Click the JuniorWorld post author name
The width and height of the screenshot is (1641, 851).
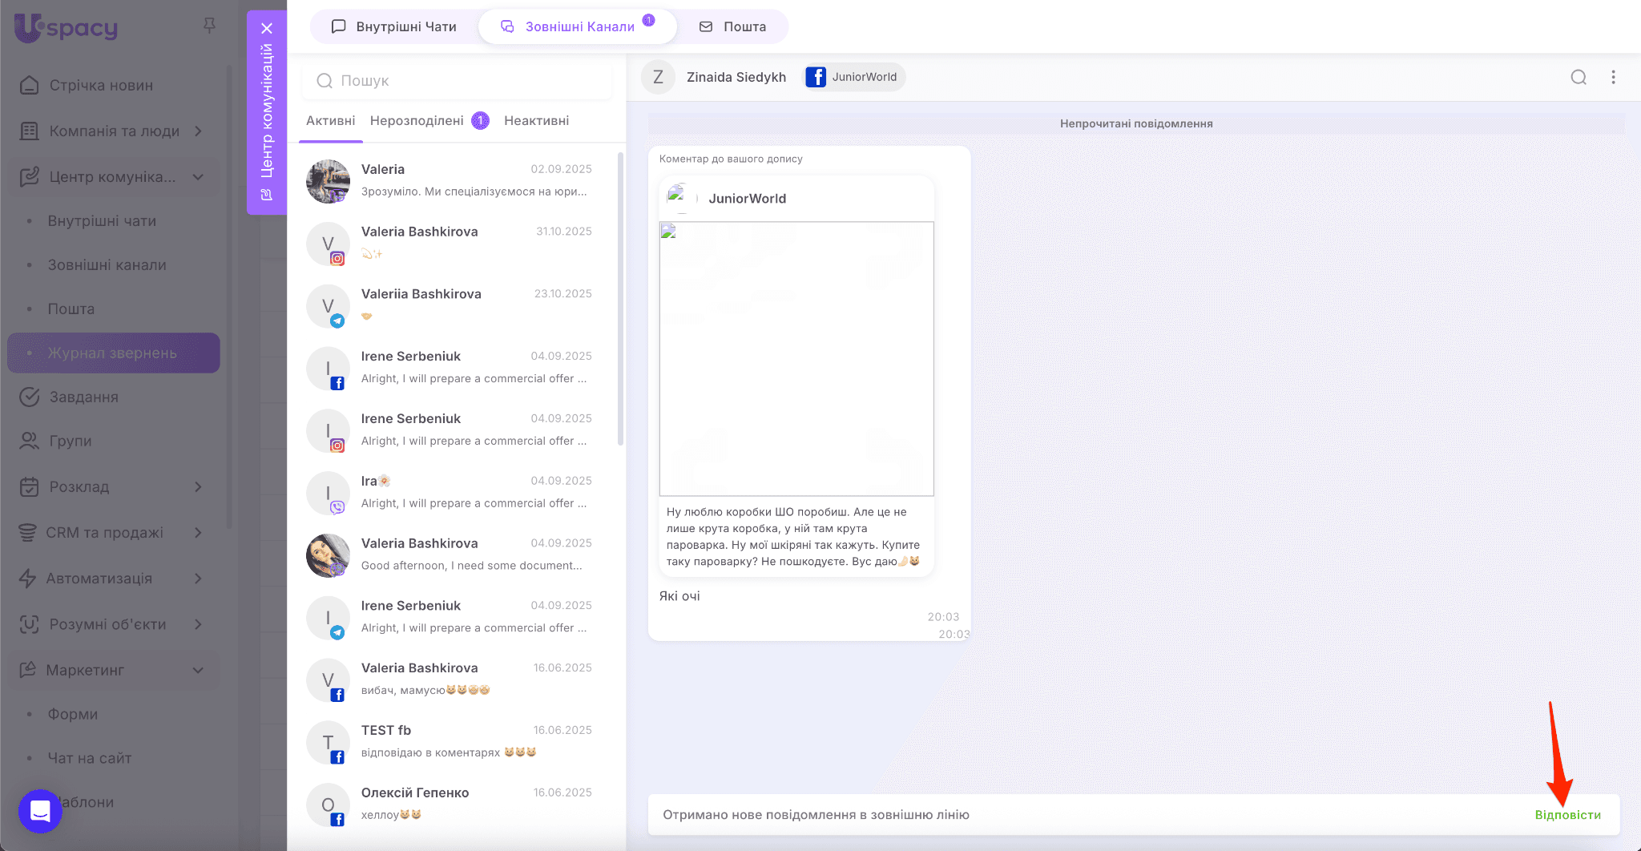pos(747,199)
